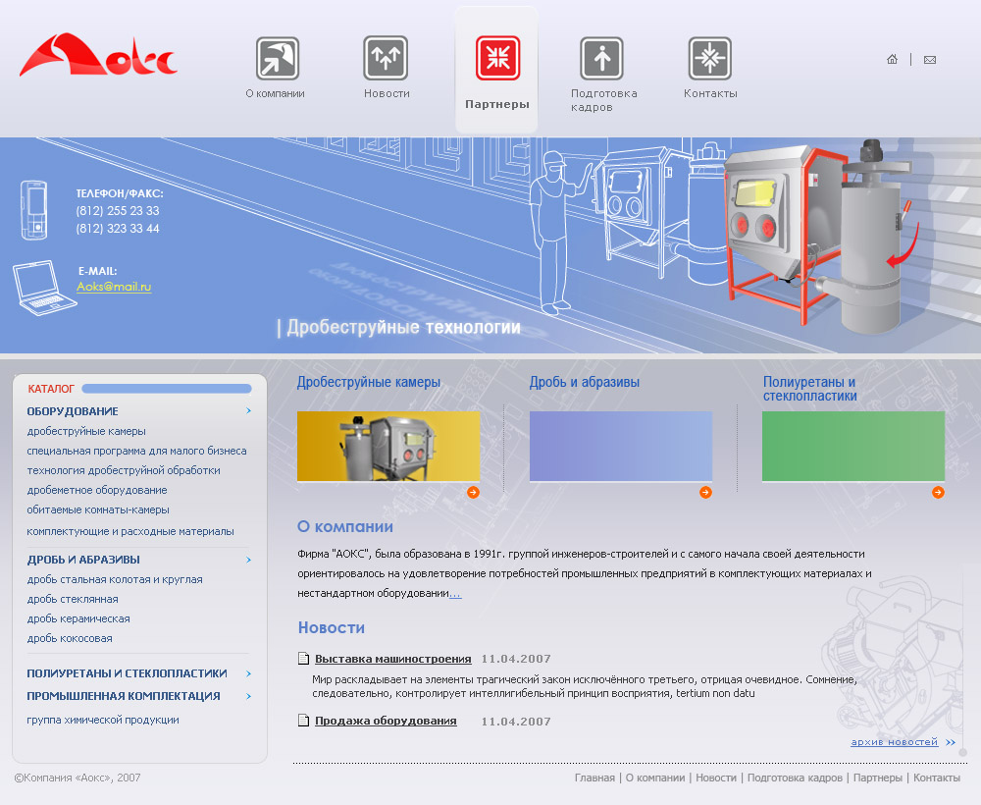Open the Дробь и абразивы section heading

tap(585, 382)
